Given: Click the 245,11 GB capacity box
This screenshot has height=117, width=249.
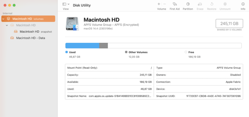Looking at the screenshot, I should pyautogui.click(x=229, y=24).
